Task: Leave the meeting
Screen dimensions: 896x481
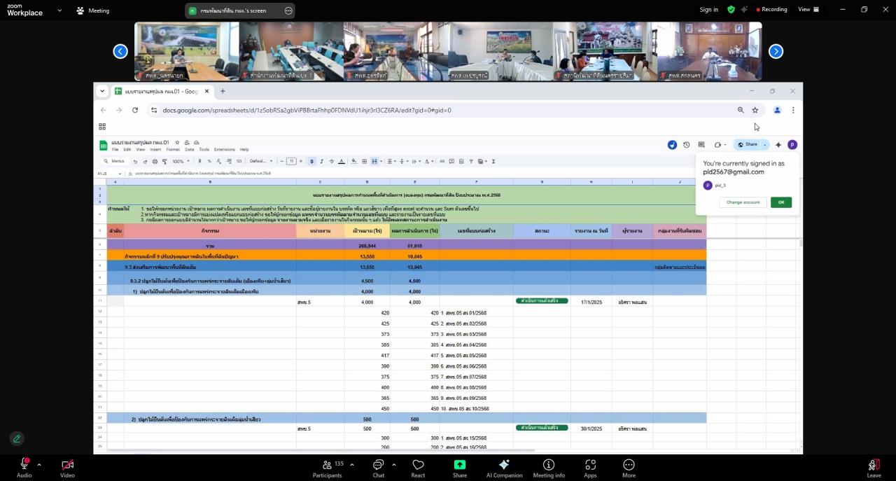Action: tap(874, 466)
